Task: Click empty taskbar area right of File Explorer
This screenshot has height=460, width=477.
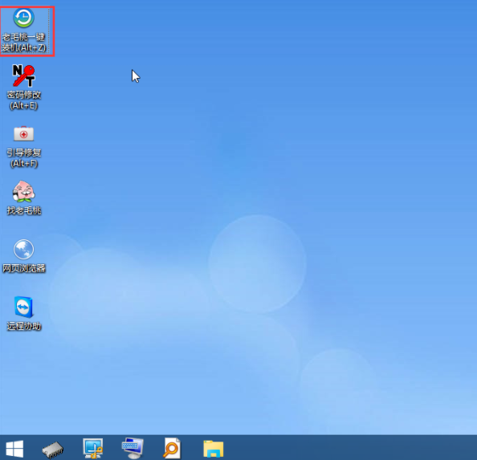Action: (350, 447)
